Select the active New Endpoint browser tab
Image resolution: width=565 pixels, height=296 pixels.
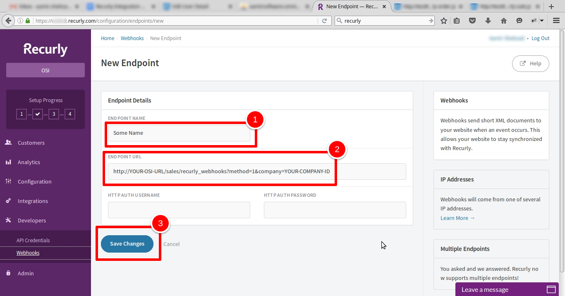click(x=352, y=7)
